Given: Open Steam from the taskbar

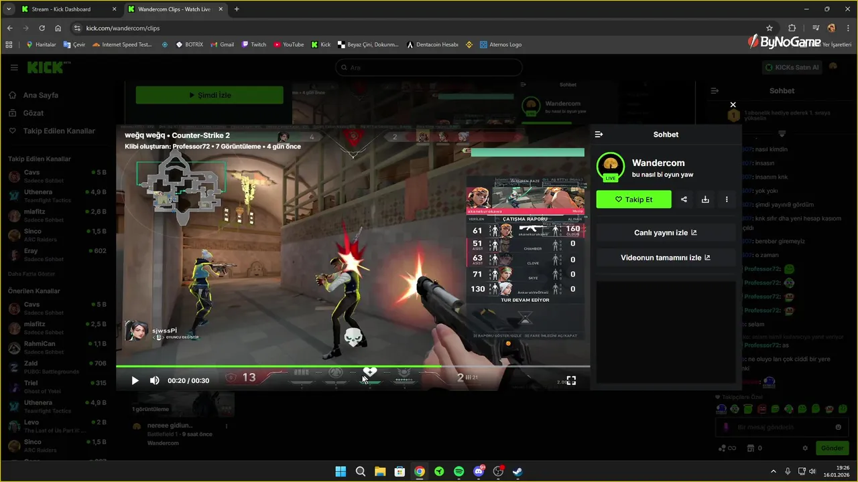Looking at the screenshot, I should click(x=517, y=471).
